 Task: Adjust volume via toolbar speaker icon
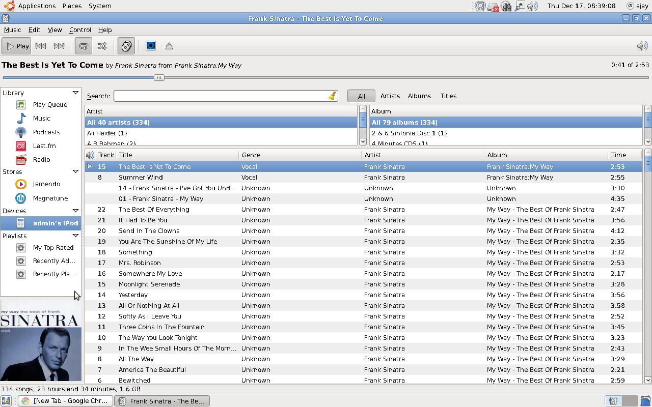(642, 46)
